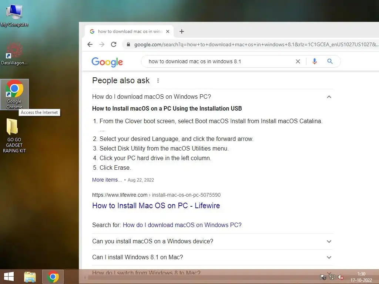Close the Google search tab
The width and height of the screenshot is (379, 284).
pyautogui.click(x=168, y=31)
